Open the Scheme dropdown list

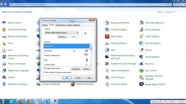pos(62,33)
